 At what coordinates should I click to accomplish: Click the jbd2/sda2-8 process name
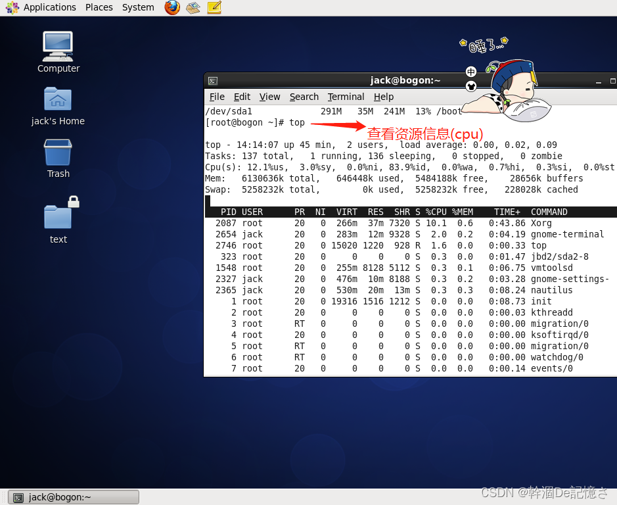560,257
